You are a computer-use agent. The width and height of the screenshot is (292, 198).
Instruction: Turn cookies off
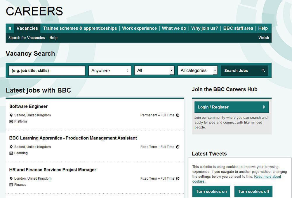point(253,192)
